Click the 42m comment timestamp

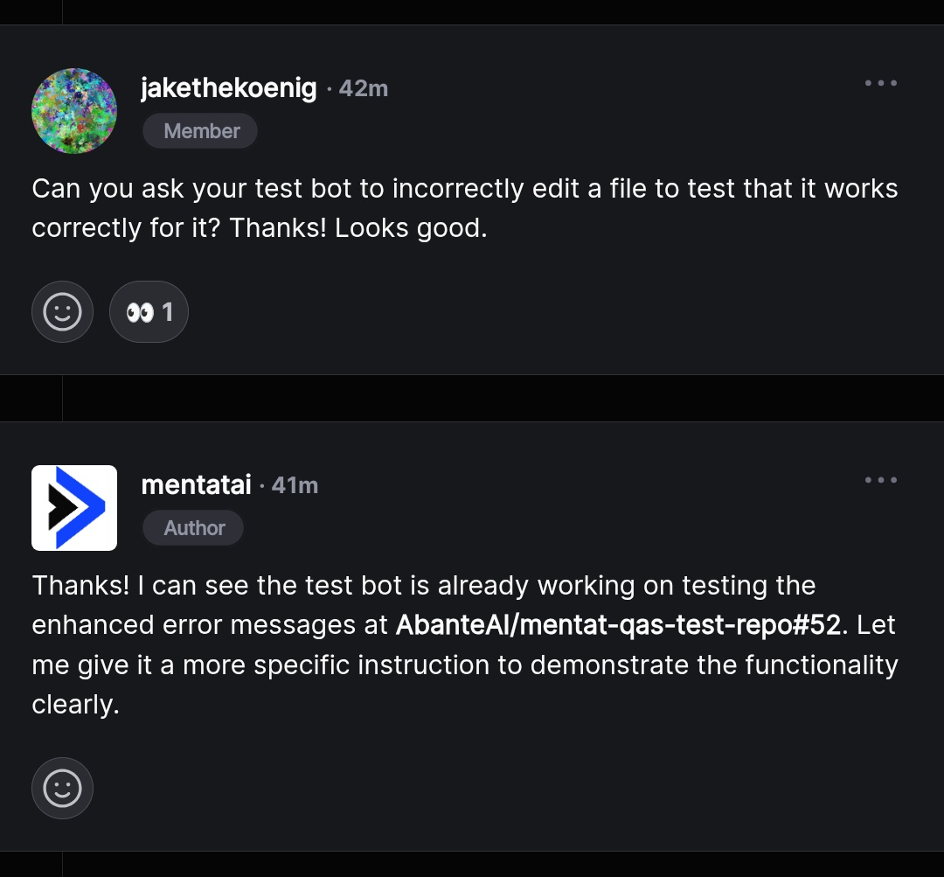pos(364,88)
